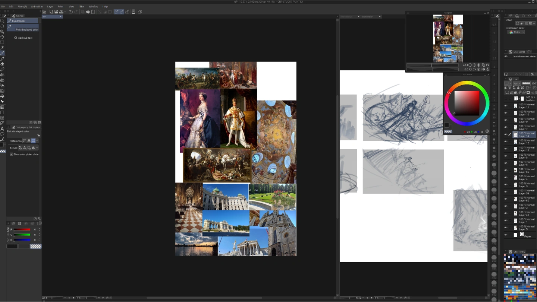Select the Pen tool
This screenshot has width=537, height=302.
pyautogui.click(x=2, y=58)
